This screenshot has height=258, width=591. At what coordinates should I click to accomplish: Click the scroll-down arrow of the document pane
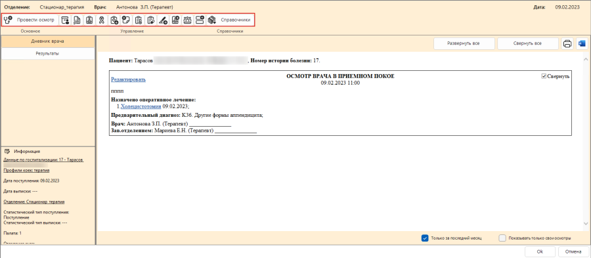(586, 224)
